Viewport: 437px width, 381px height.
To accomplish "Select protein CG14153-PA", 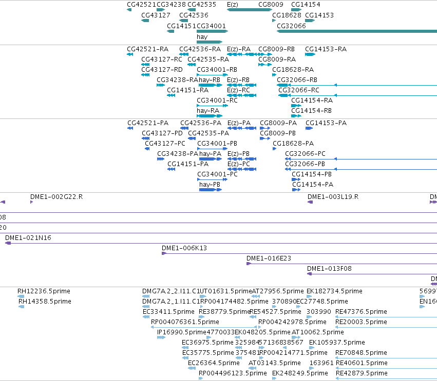I will (326, 123).
